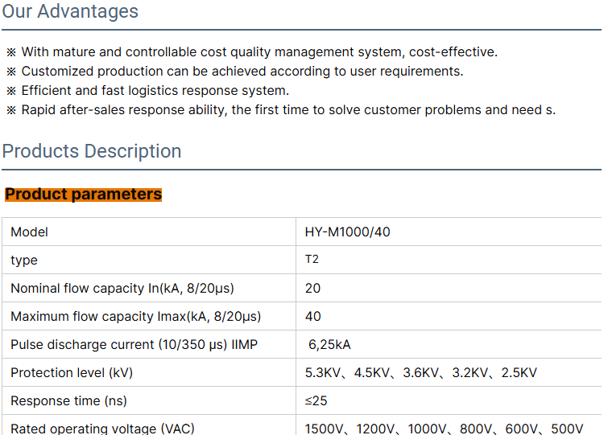Click the 'Products Description' section heading
Image resolution: width=608 pixels, height=435 pixels.
[x=92, y=151]
